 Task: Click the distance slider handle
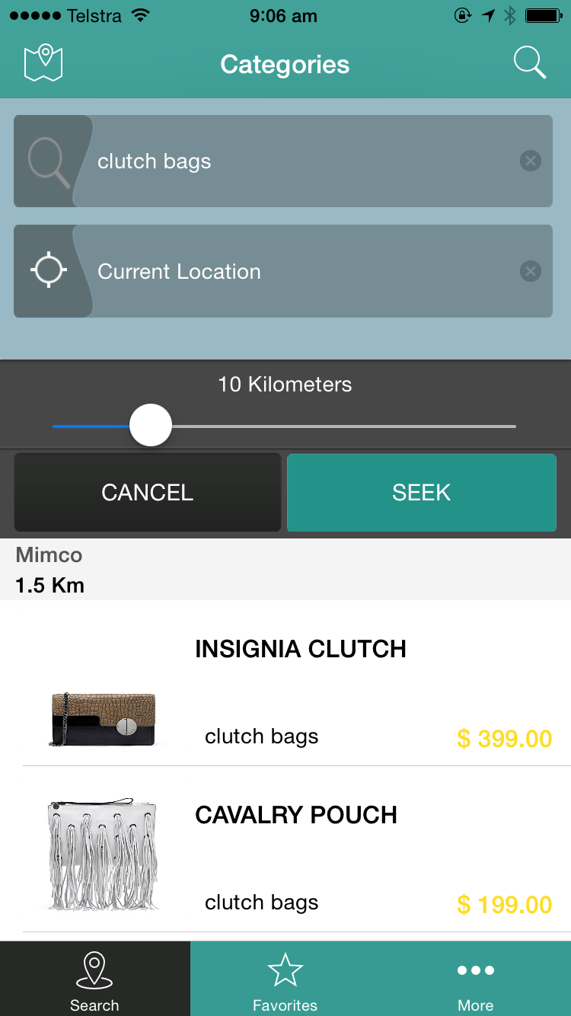[151, 425]
